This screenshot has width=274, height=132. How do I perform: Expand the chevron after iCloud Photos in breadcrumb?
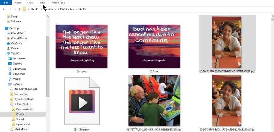[x=76, y=9]
